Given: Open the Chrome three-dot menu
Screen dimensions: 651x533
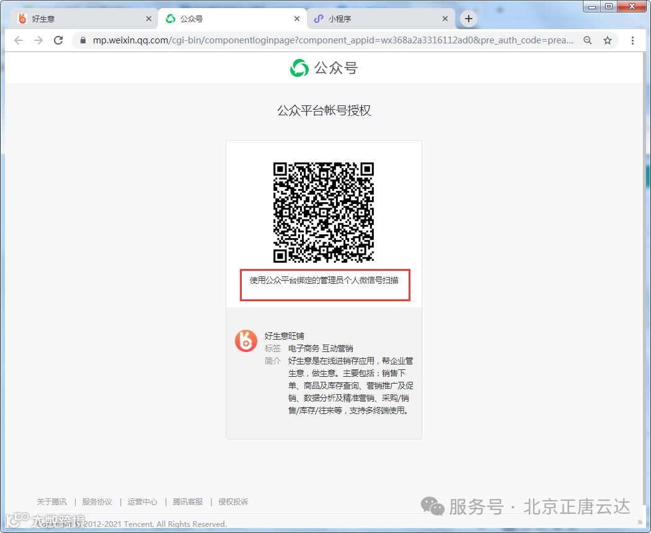Looking at the screenshot, I should (x=632, y=40).
